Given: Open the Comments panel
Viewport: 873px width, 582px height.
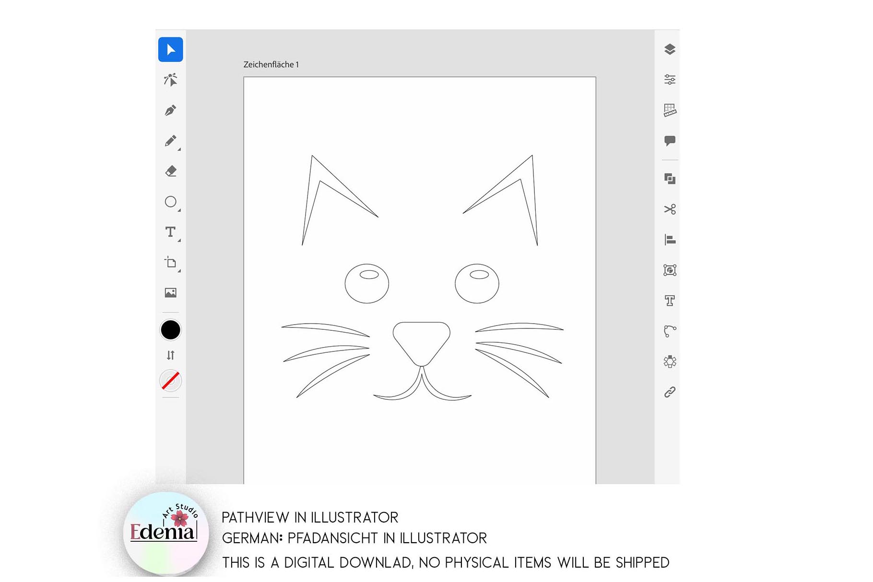Looking at the screenshot, I should tap(670, 140).
